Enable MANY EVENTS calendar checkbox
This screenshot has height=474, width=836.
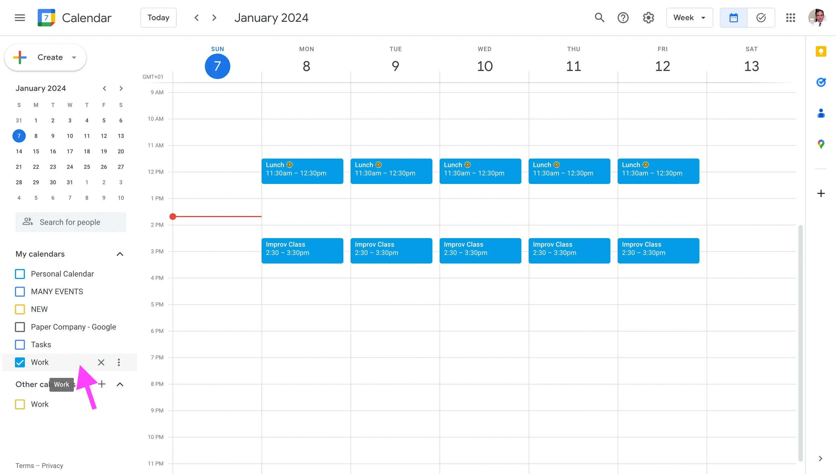coord(20,291)
